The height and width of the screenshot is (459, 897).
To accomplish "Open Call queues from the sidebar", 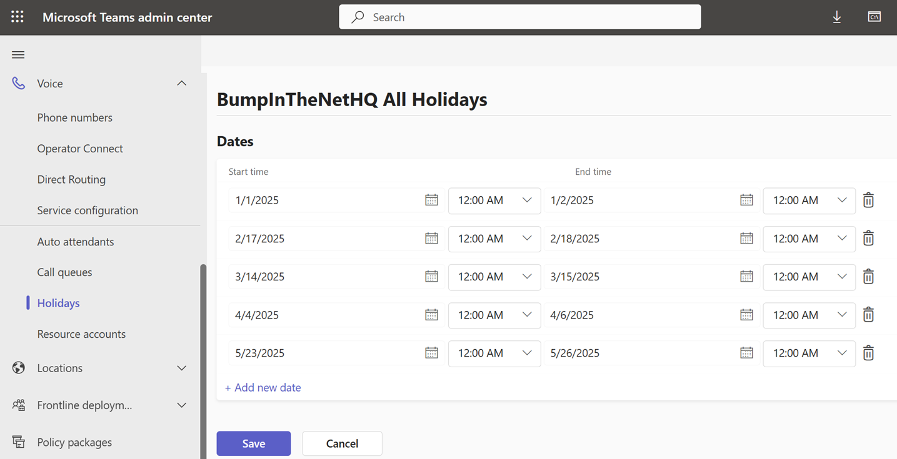I will click(64, 272).
